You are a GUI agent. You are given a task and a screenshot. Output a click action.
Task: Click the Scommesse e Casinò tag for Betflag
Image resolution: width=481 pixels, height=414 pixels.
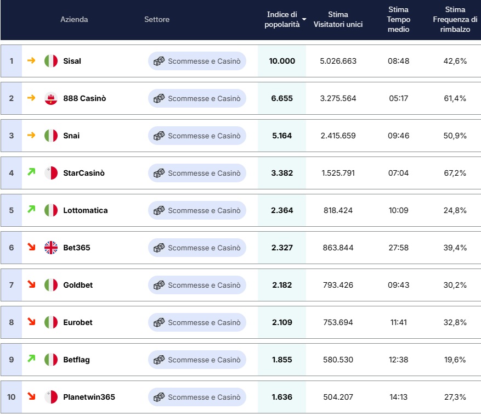(x=197, y=360)
